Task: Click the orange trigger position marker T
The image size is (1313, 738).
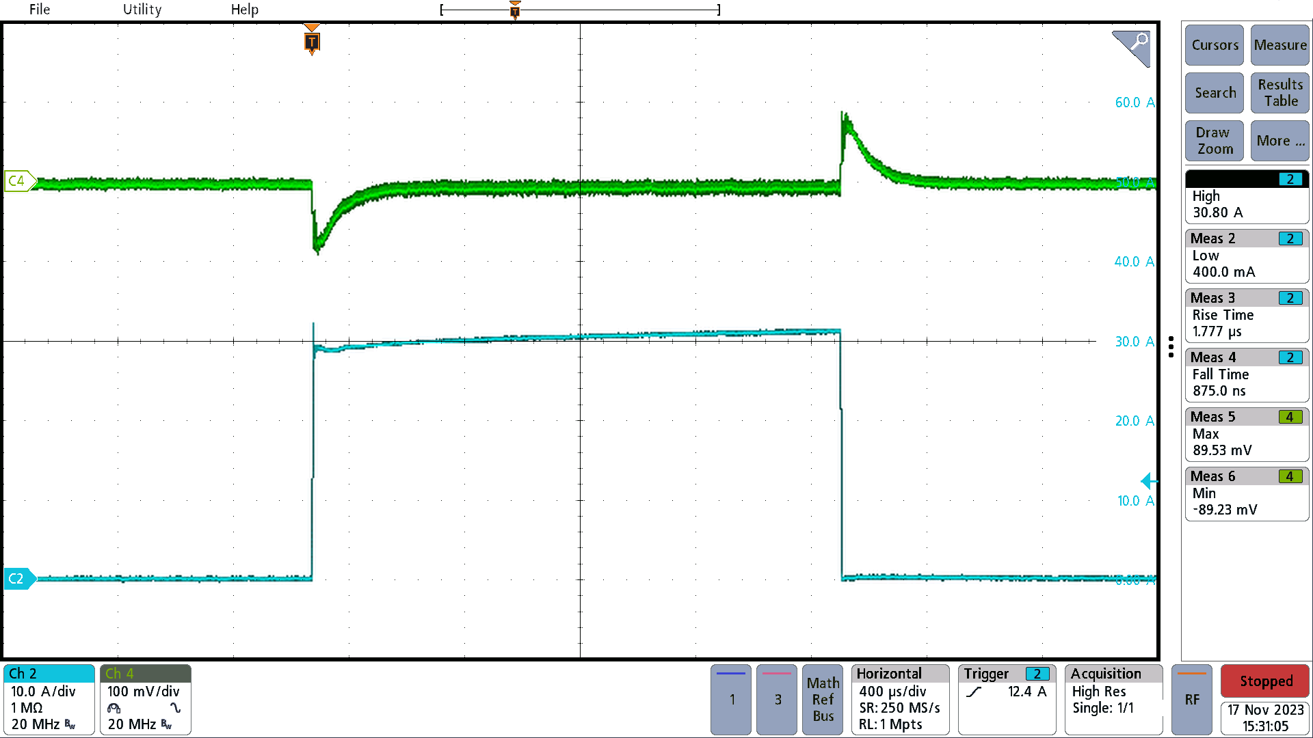Action: click(x=312, y=42)
